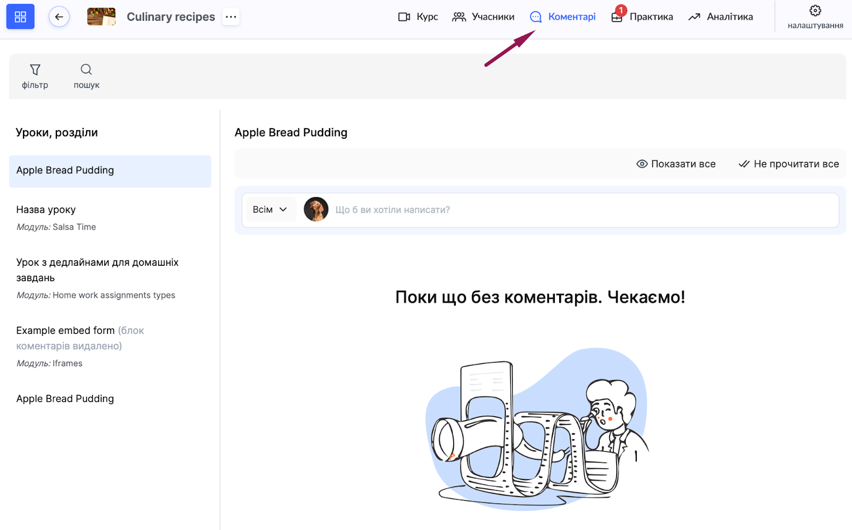Mark all with Не прочитати все

point(789,164)
